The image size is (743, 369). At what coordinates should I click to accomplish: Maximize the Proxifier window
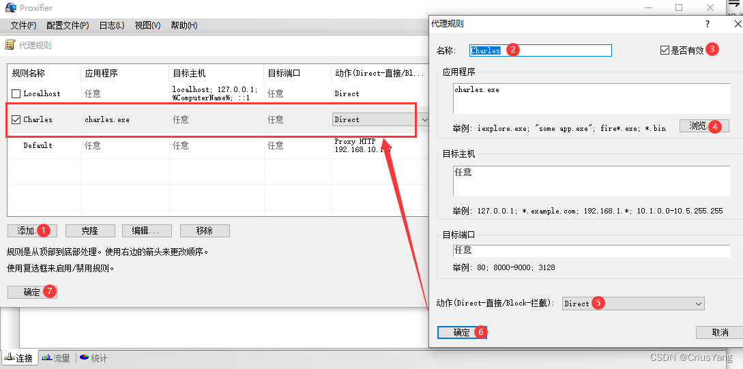(679, 8)
